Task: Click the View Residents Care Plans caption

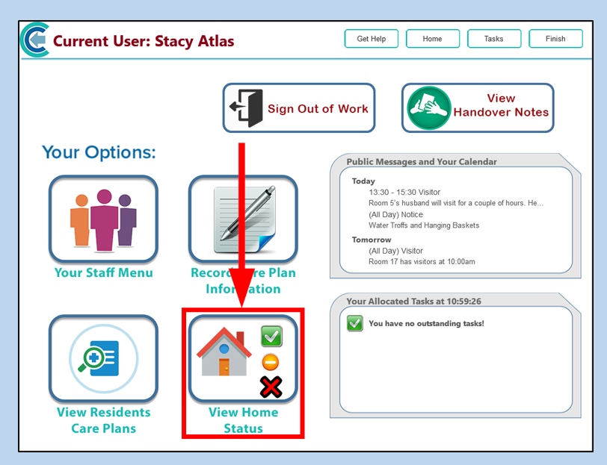Action: [x=103, y=420]
